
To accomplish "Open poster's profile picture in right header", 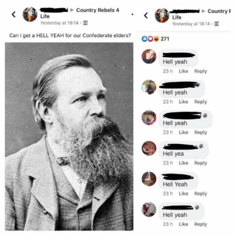I will coord(162,16).
